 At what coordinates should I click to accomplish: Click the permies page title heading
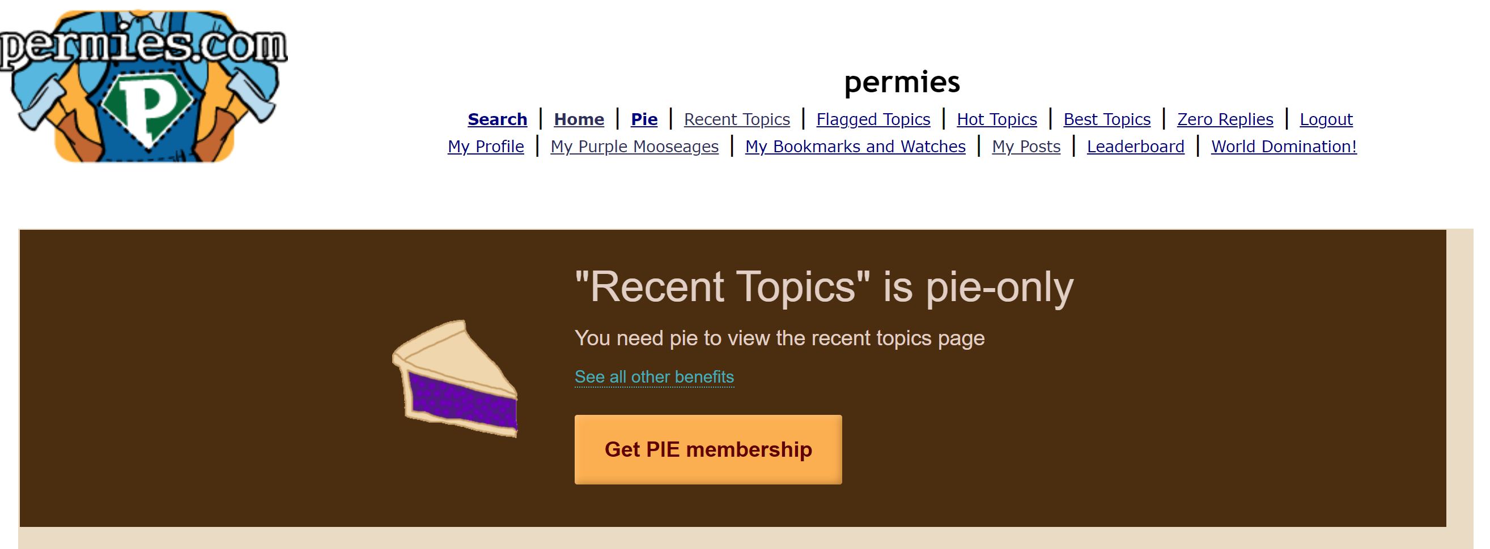click(902, 82)
